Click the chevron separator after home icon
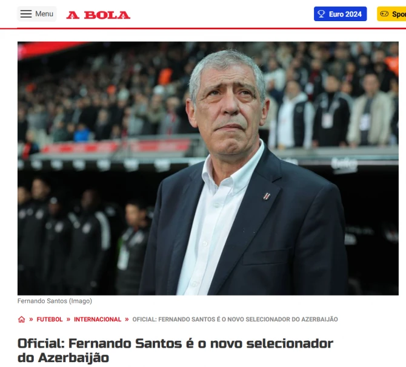 tap(31, 319)
